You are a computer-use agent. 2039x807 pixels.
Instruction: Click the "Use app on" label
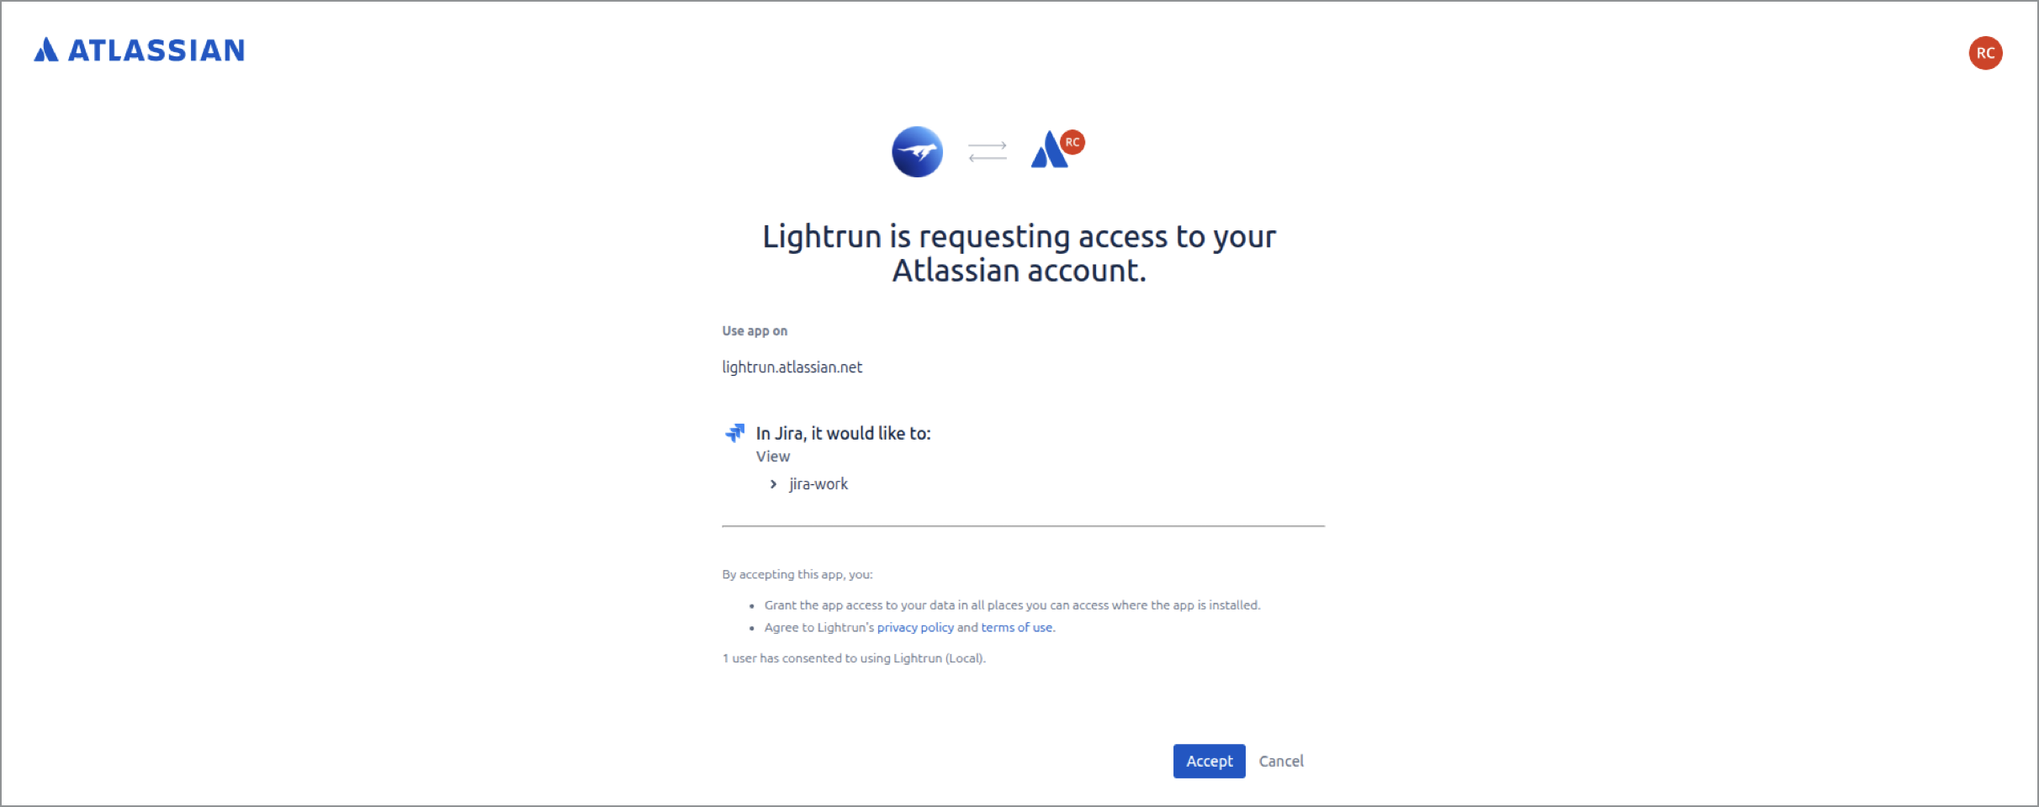click(x=755, y=331)
